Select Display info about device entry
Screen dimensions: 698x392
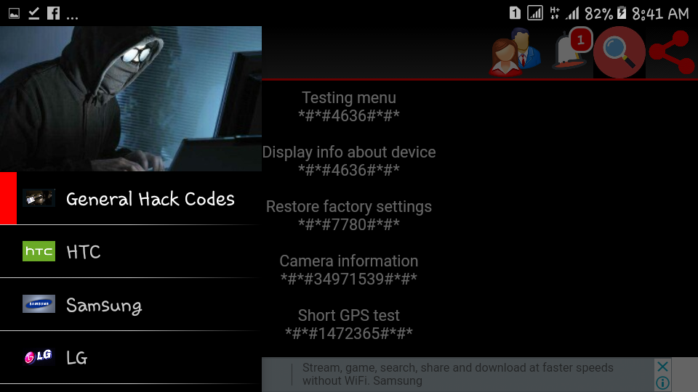pos(349,161)
